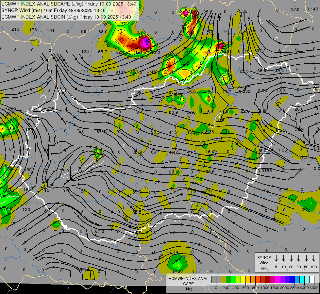Click the wind arrow above 10 in legend
This screenshot has width=320, height=294.
click(x=284, y=258)
